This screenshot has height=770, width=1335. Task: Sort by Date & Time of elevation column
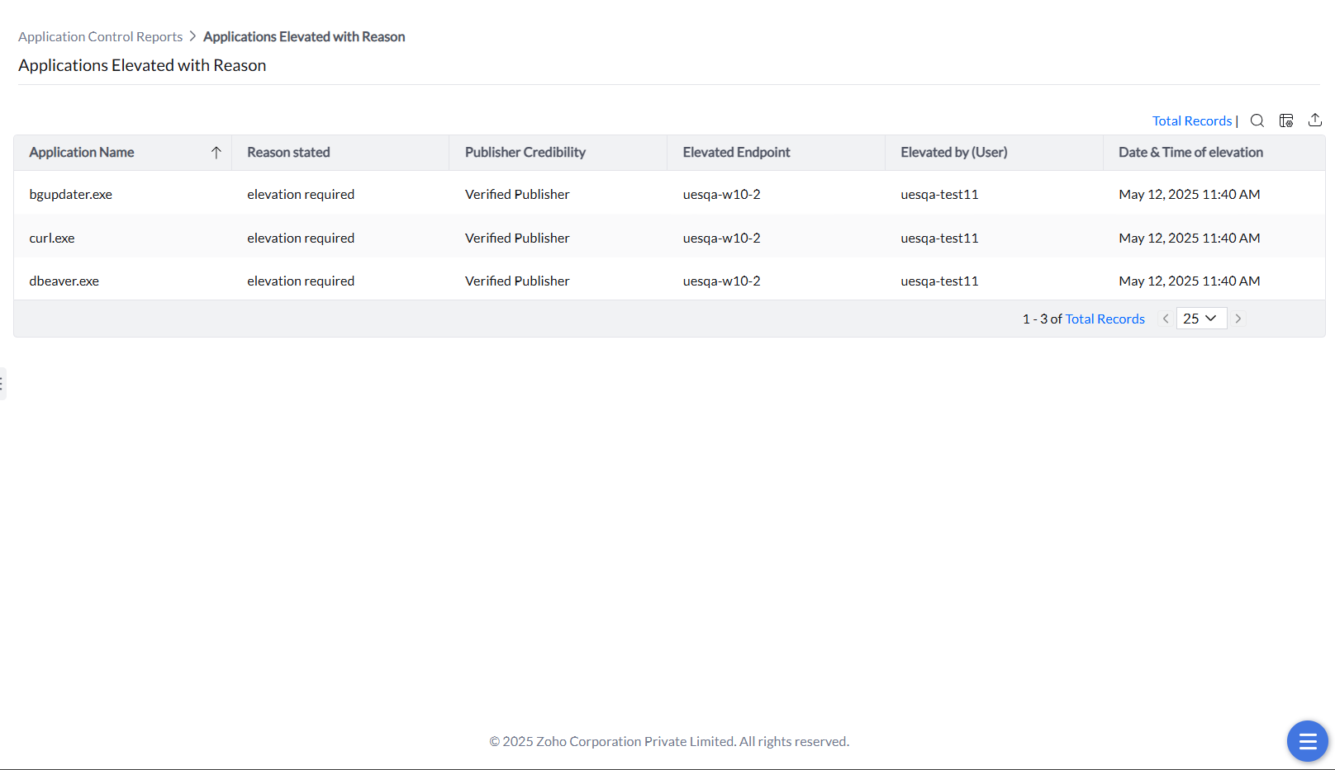[x=1190, y=152]
